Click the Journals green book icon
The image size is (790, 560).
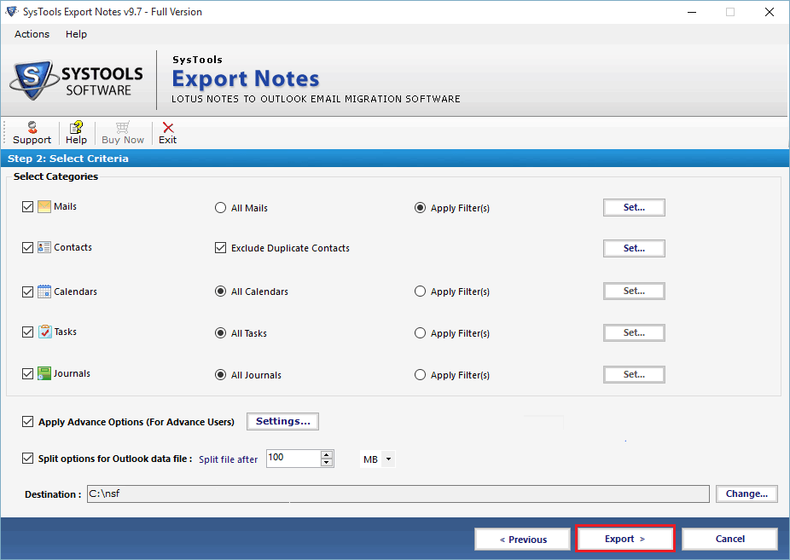[44, 373]
